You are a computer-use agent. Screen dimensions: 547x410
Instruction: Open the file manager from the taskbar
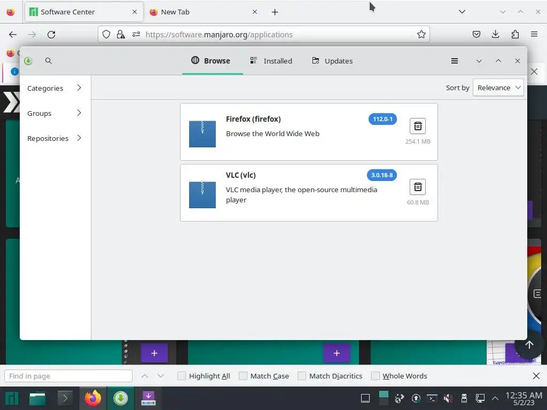tap(37, 398)
